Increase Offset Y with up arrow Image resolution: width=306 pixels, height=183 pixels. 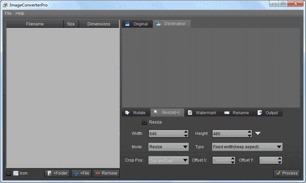click(x=279, y=159)
